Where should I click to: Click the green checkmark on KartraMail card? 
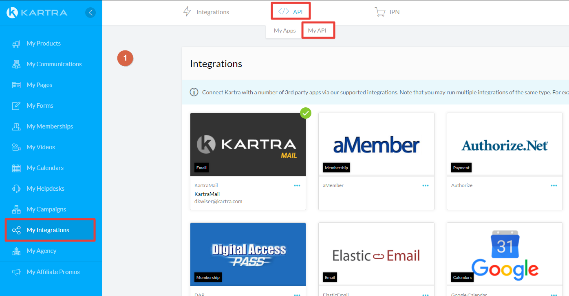tap(306, 113)
